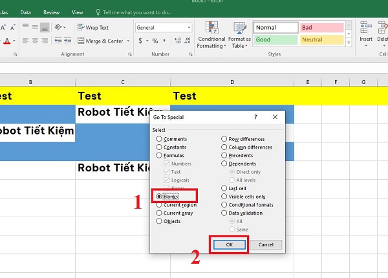Align text right

[x=45, y=41]
